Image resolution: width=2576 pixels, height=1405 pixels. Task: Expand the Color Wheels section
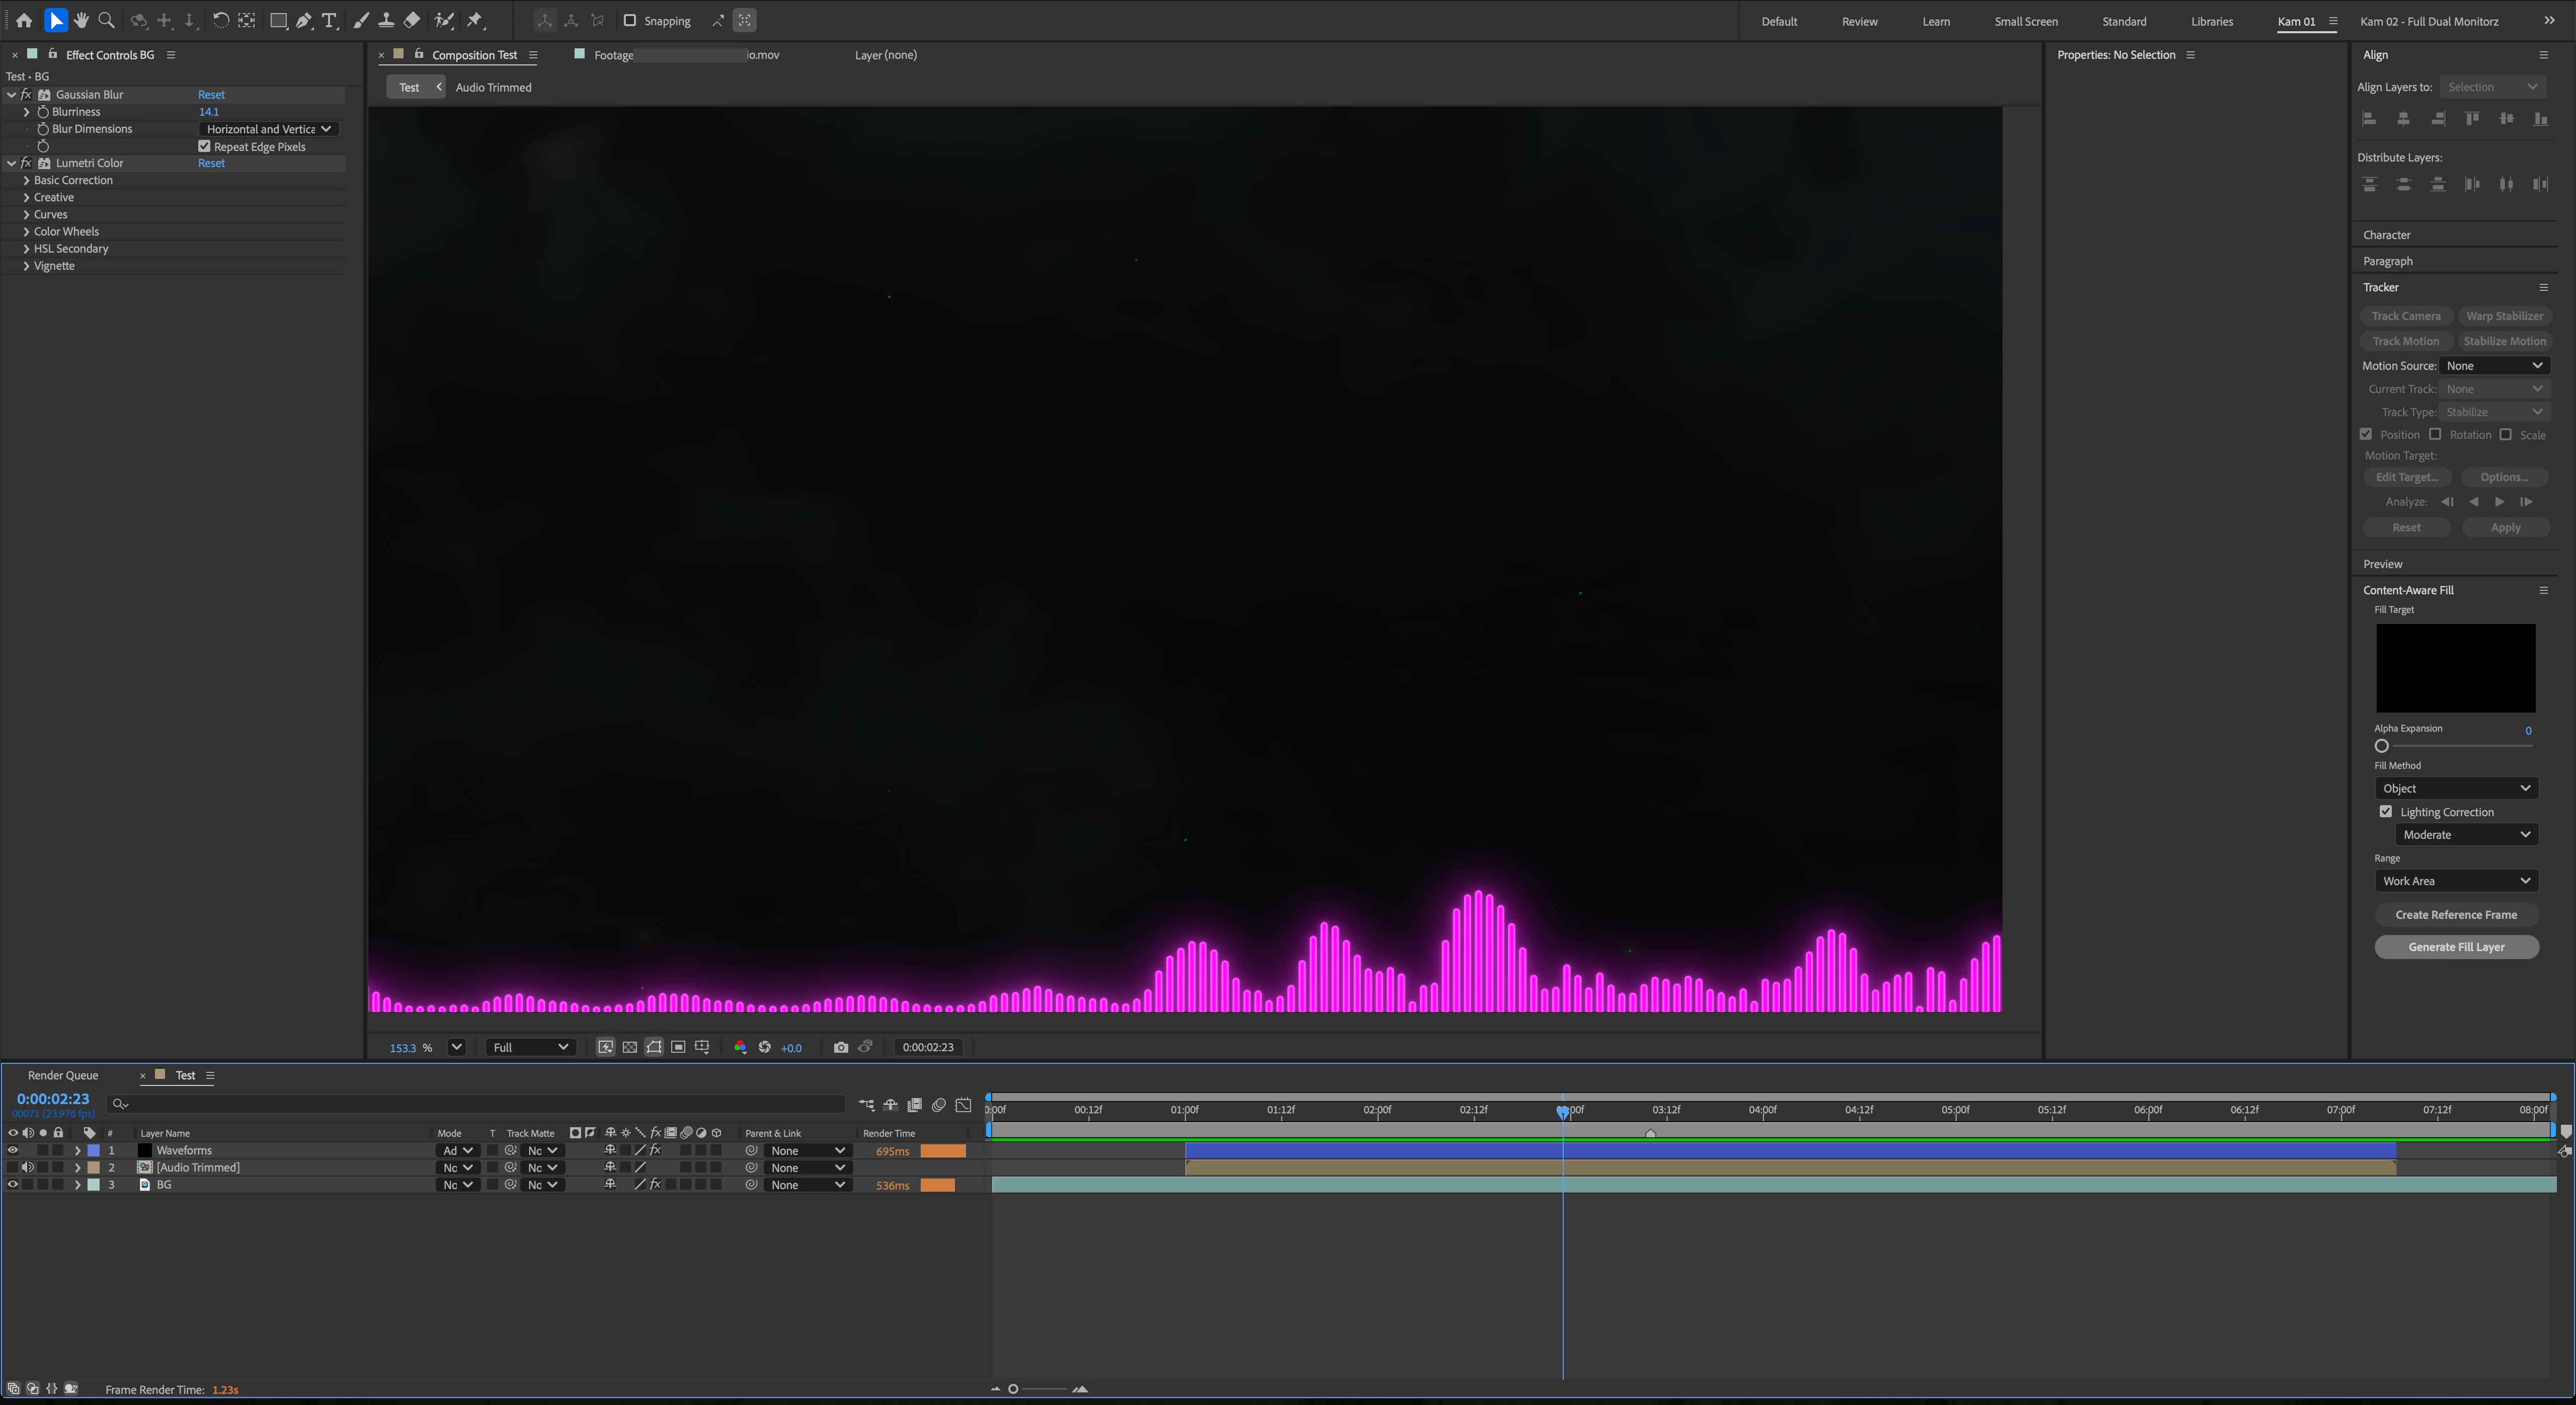point(26,231)
